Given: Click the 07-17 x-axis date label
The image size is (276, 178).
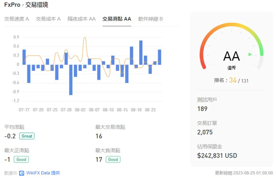Looking at the screenshot, I should click(x=24, y=110).
